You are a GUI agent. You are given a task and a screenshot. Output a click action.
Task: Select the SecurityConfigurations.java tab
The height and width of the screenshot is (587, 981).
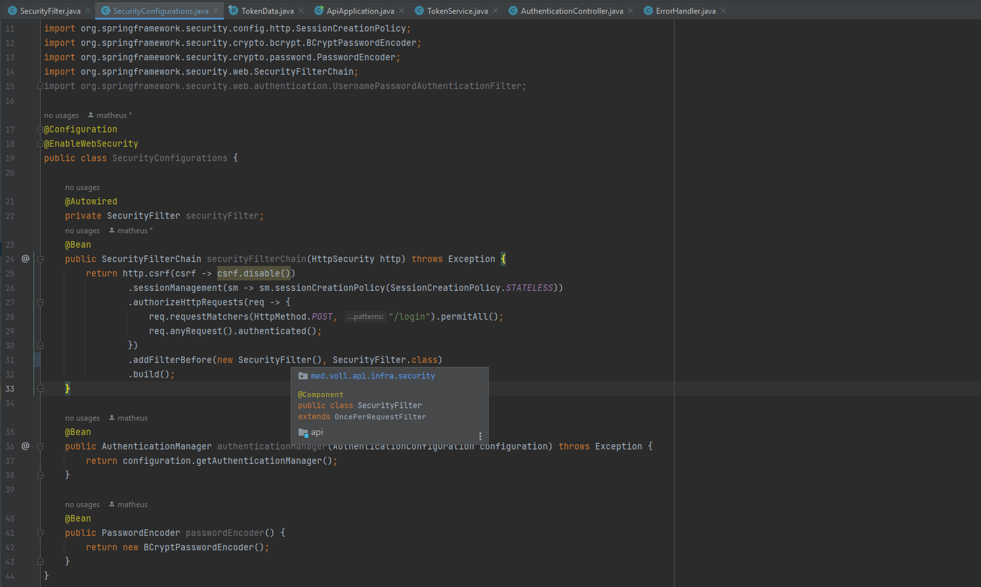160,11
